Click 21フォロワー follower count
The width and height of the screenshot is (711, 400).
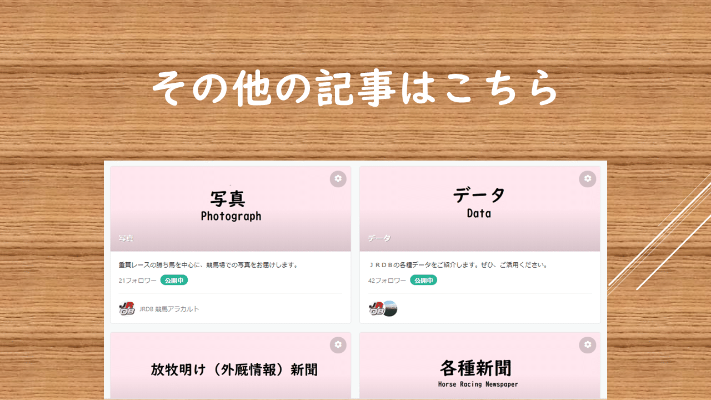pos(138,281)
